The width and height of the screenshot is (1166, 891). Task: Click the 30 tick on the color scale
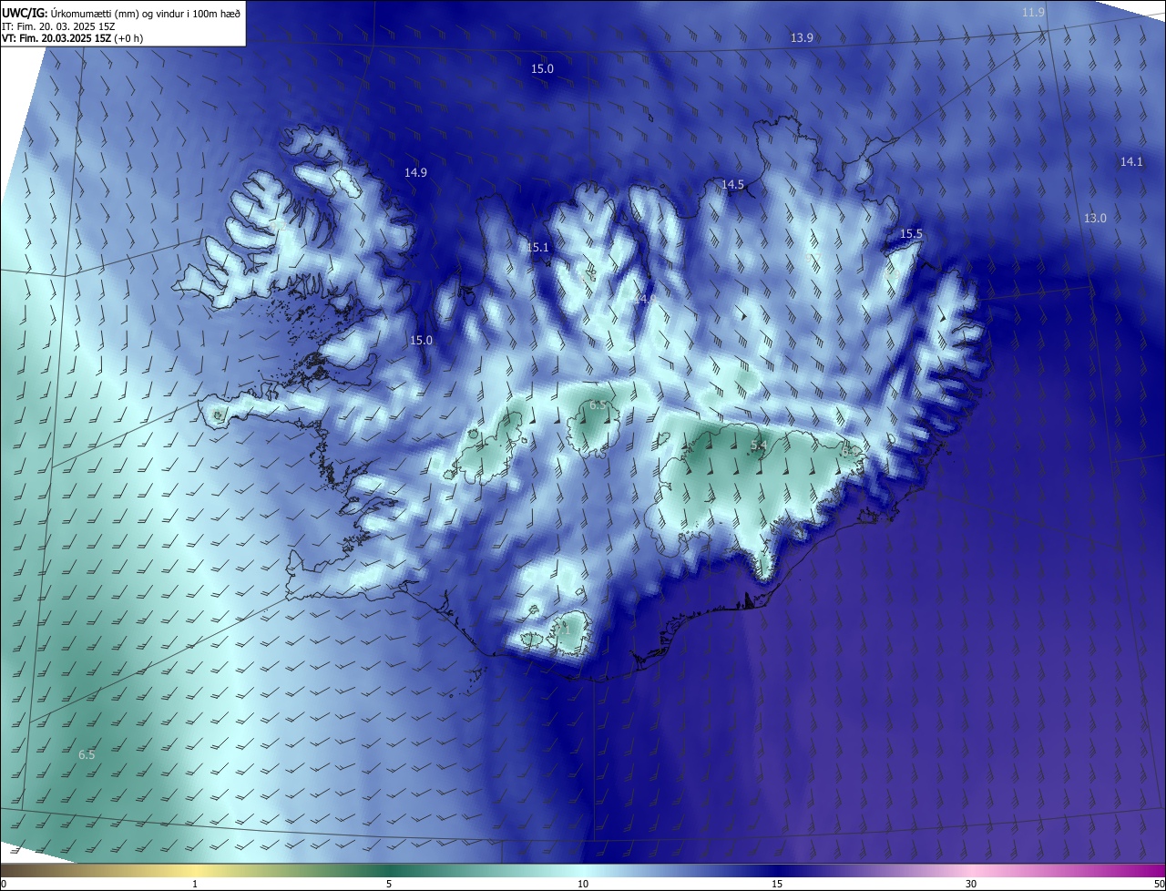(x=971, y=884)
